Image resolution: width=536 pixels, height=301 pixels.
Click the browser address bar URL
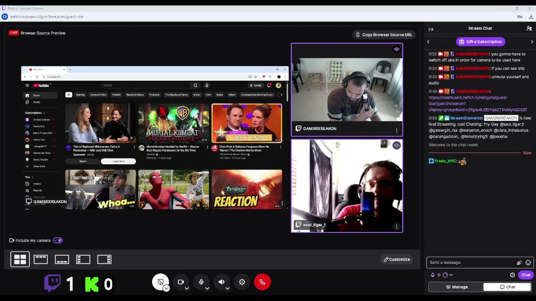[x=47, y=17]
